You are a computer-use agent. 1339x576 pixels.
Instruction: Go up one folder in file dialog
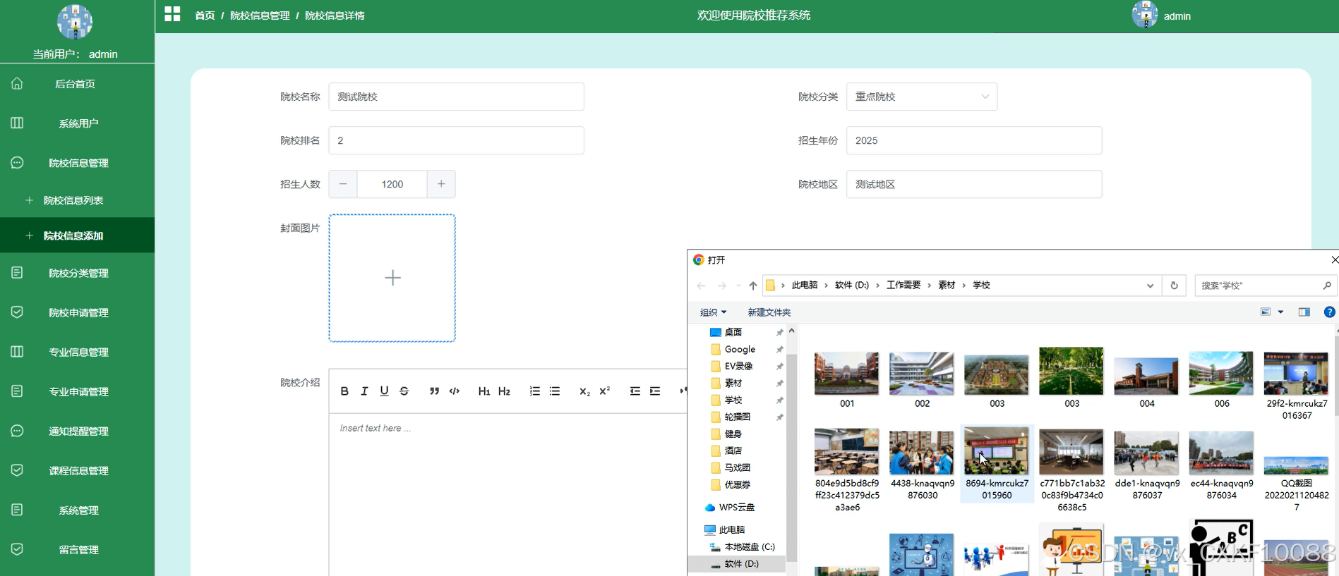coord(753,286)
